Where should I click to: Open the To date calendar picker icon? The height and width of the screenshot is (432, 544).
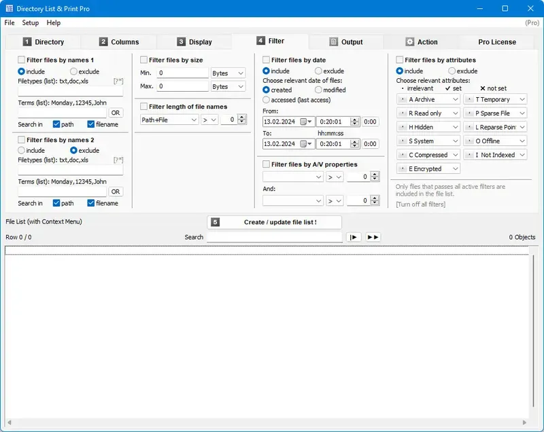coord(305,144)
